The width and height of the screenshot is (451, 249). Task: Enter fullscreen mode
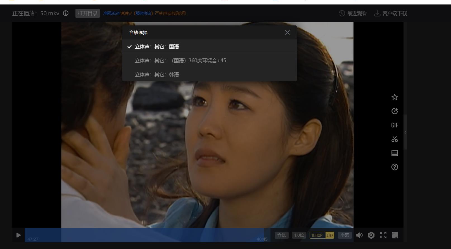coord(383,235)
